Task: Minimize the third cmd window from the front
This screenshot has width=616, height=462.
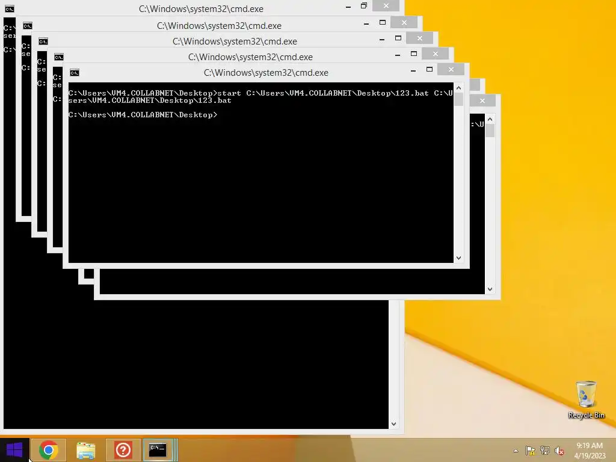Action: click(381, 39)
